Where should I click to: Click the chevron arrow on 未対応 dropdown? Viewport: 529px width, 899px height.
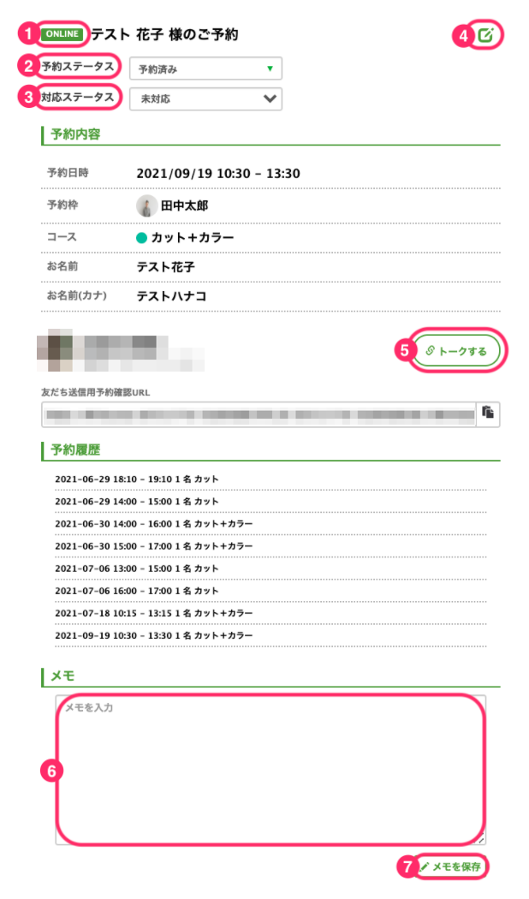click(270, 98)
